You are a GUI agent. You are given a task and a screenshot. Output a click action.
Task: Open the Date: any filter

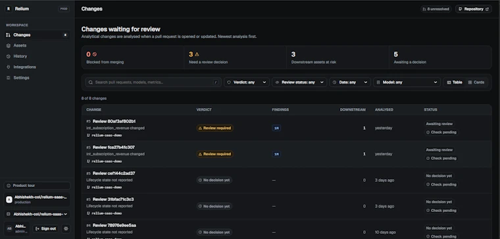coord(350,82)
